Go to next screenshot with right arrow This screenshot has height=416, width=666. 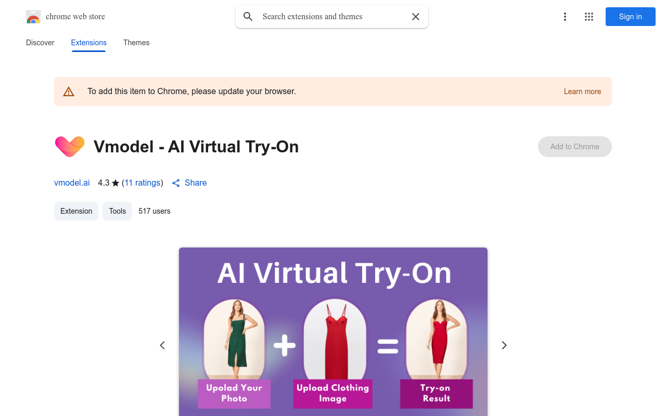pyautogui.click(x=504, y=345)
